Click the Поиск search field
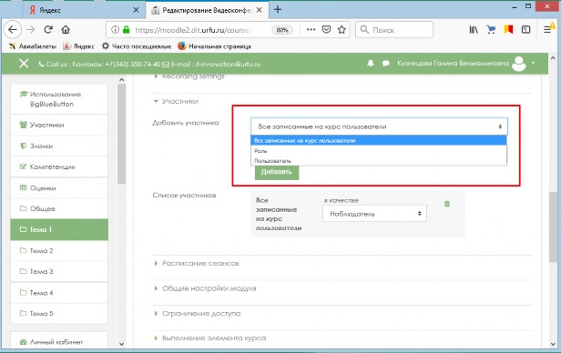This screenshot has height=353, width=561. click(394, 30)
